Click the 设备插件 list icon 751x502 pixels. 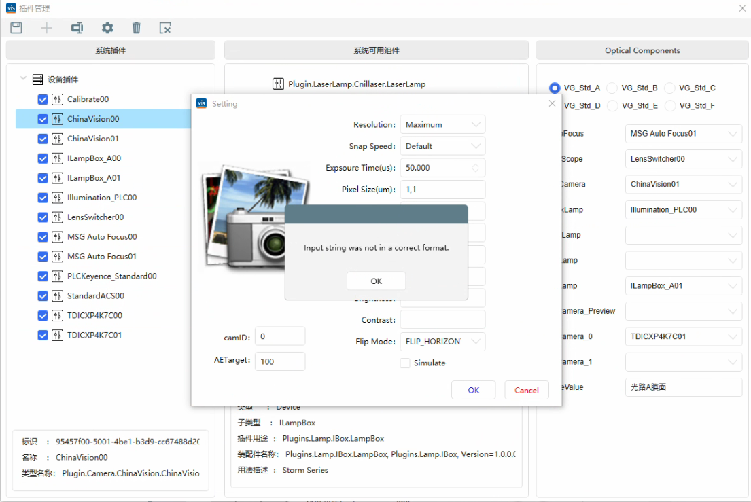coord(38,79)
